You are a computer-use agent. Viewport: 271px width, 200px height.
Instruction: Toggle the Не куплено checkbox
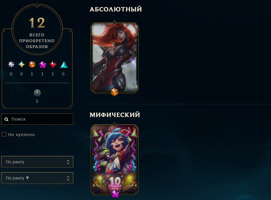tap(4, 134)
